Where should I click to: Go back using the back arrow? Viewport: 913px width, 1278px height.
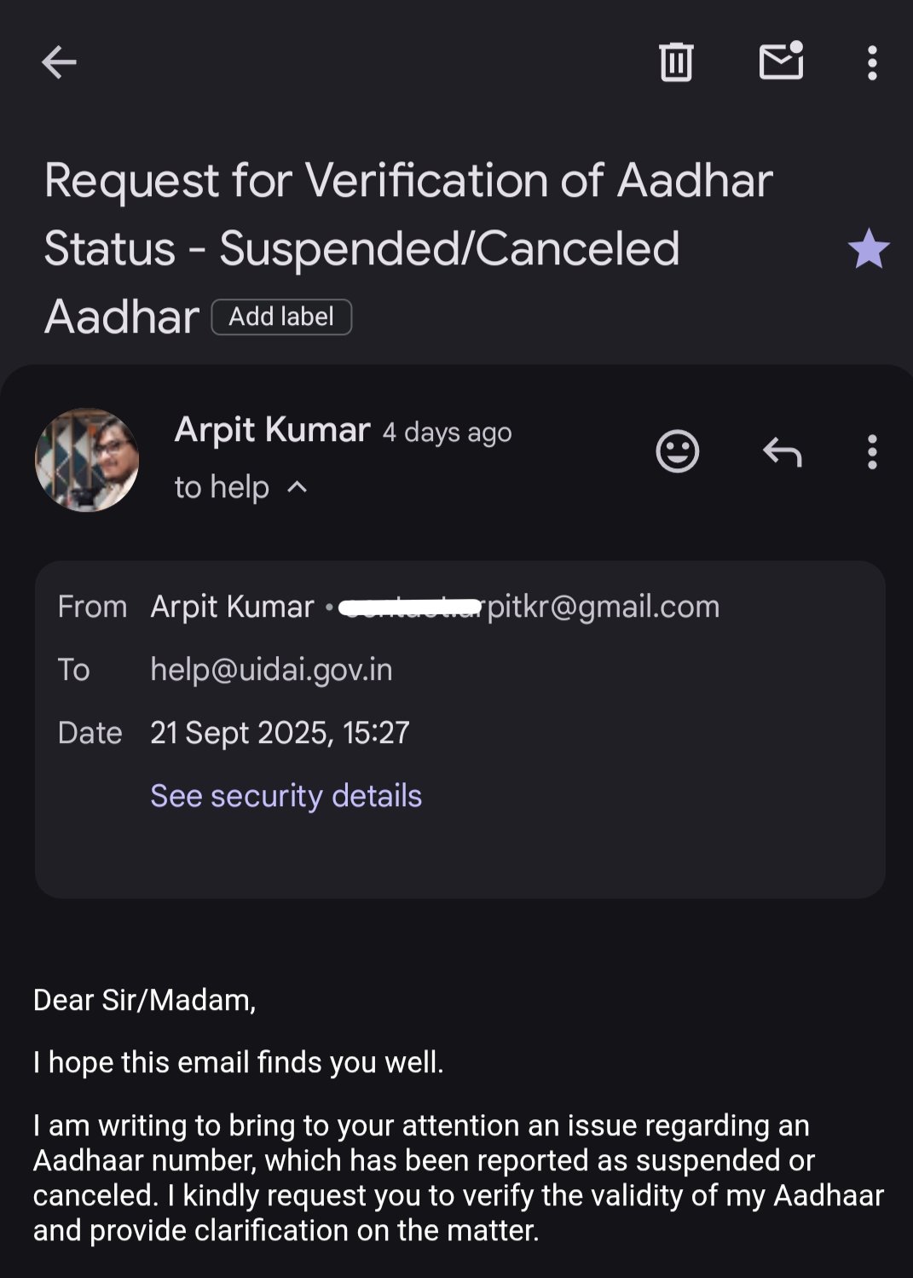59,62
